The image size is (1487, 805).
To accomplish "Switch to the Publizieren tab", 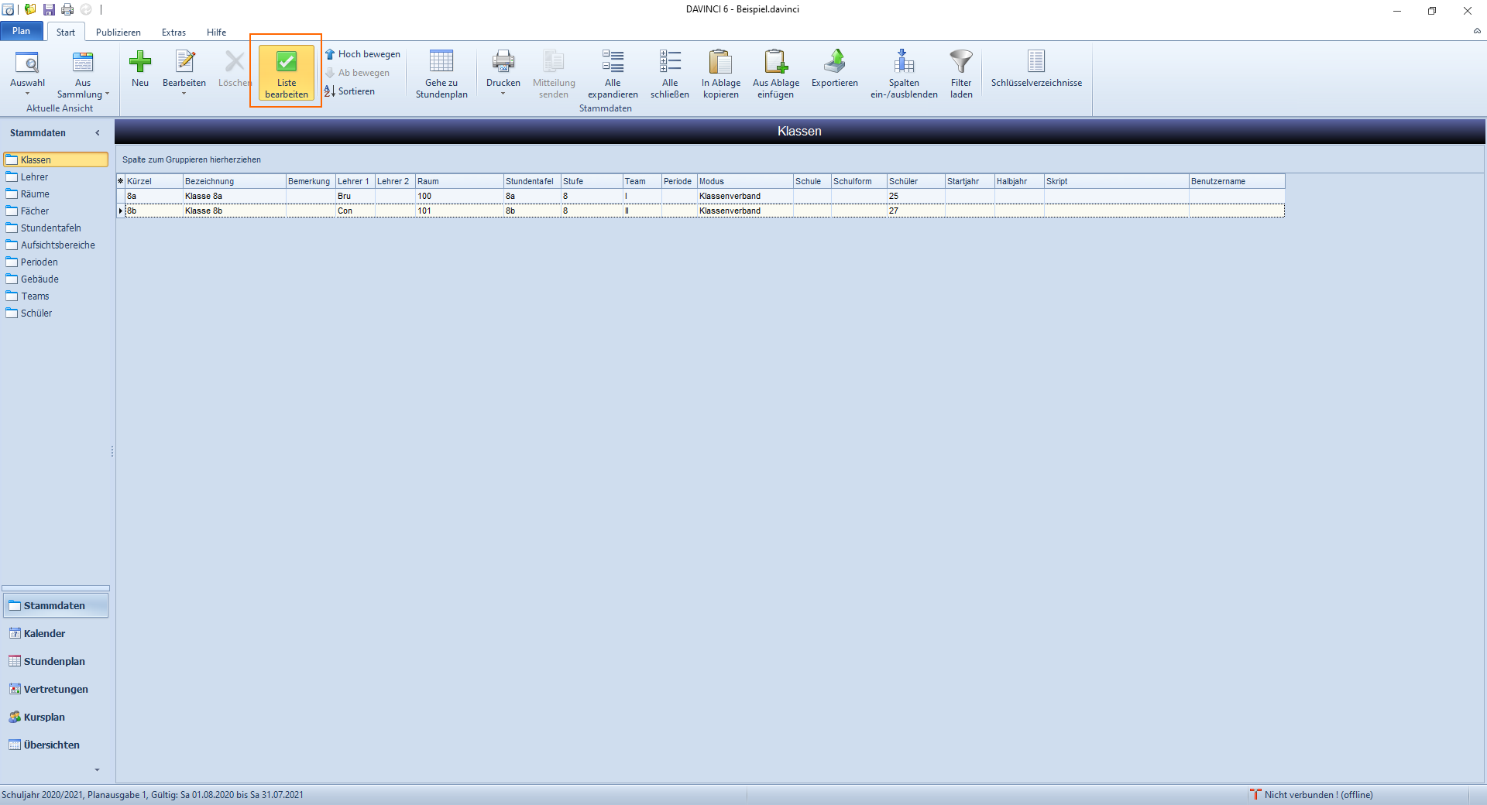I will coord(118,32).
